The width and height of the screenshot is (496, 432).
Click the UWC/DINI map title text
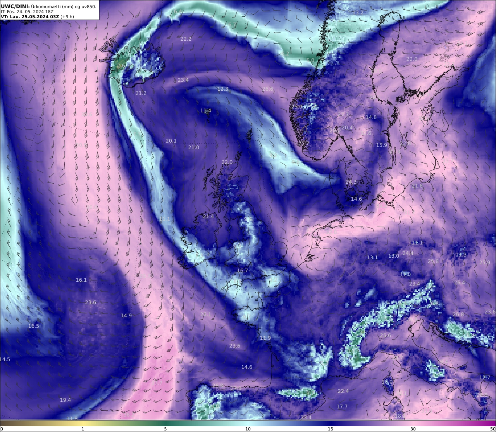pyautogui.click(x=48, y=6)
